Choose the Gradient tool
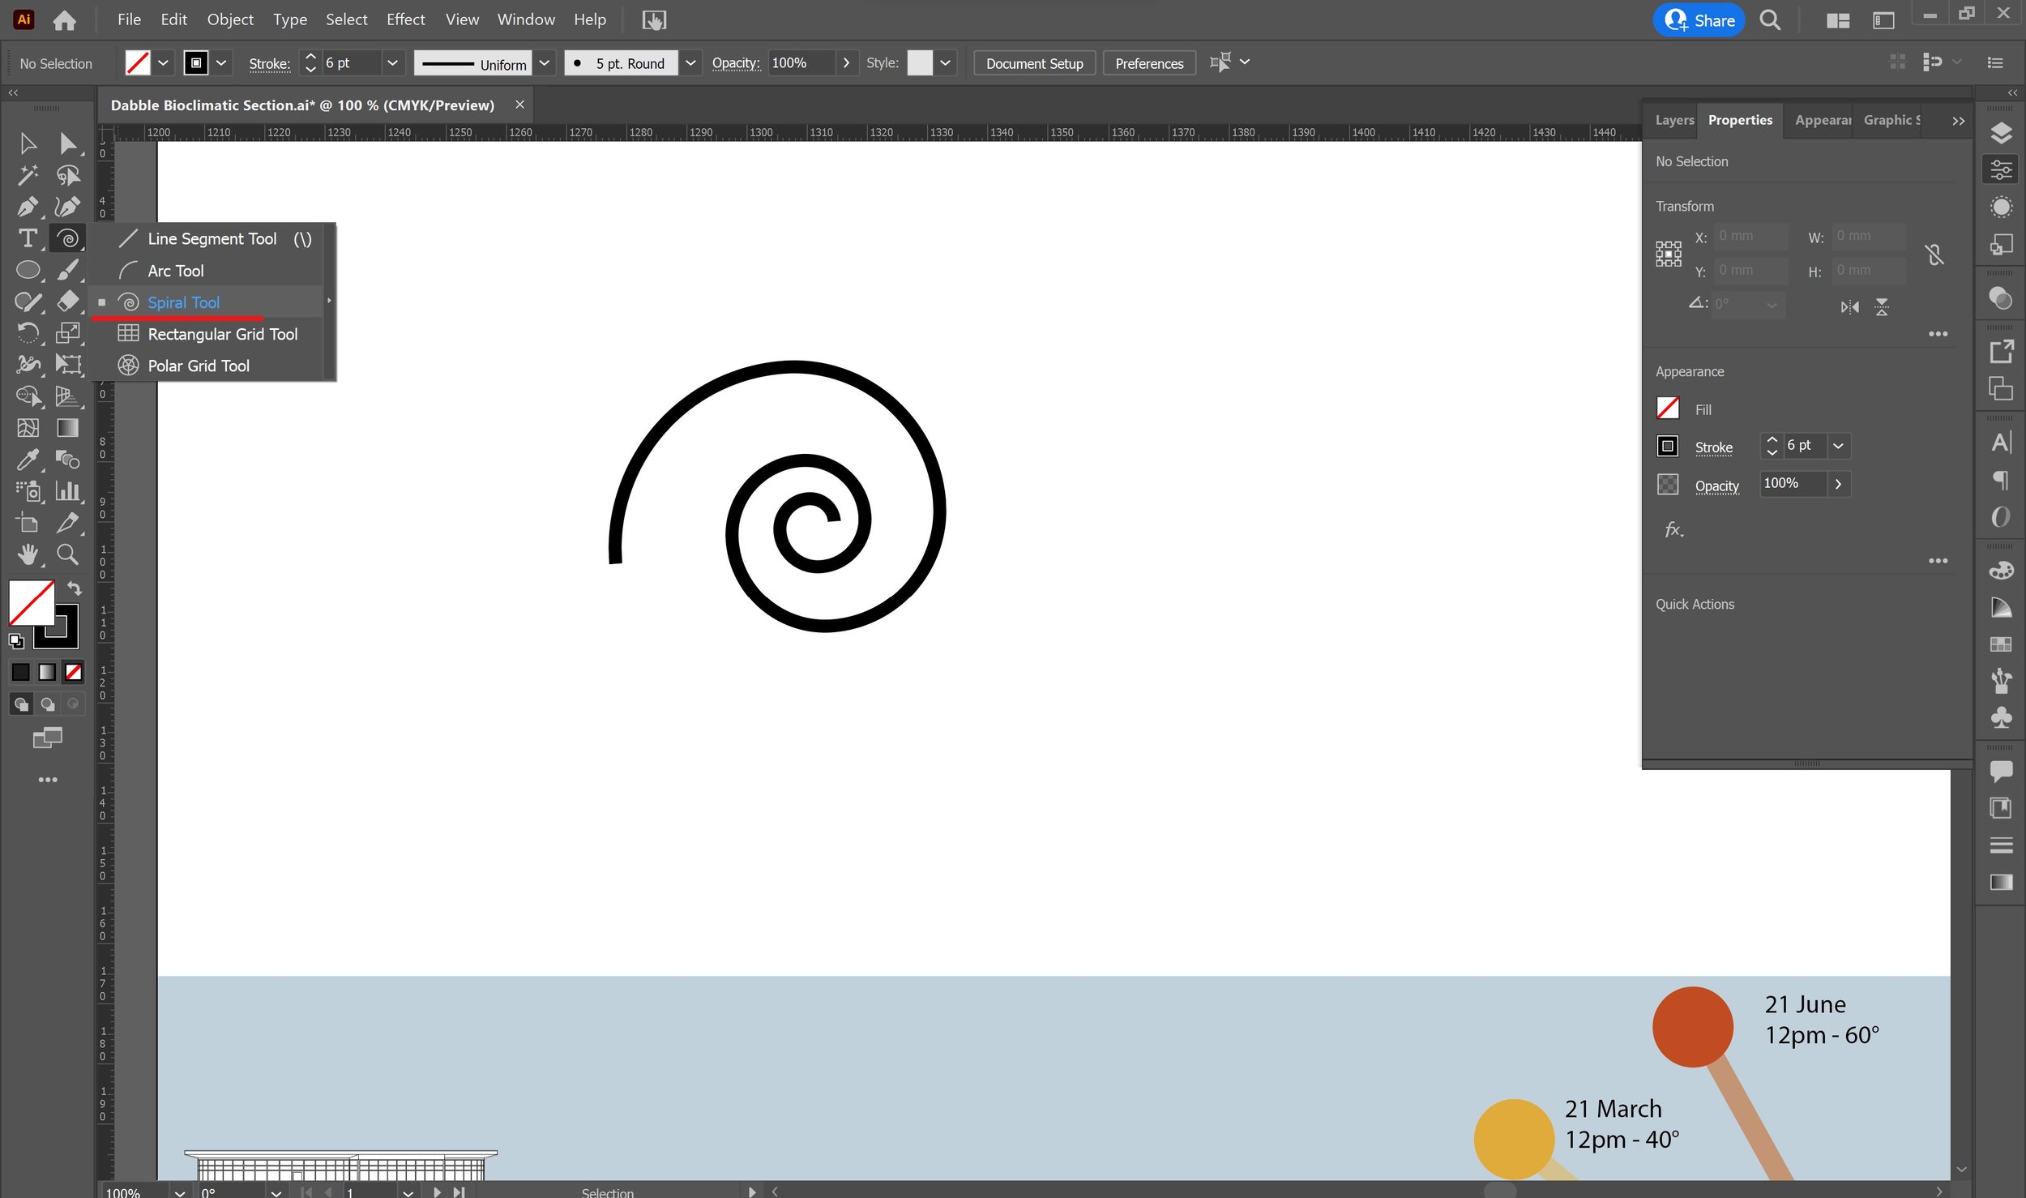Viewport: 2026px width, 1198px height. pyautogui.click(x=68, y=428)
